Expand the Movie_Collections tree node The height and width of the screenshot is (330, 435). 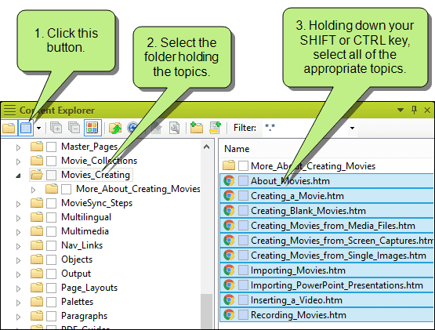[18, 161]
